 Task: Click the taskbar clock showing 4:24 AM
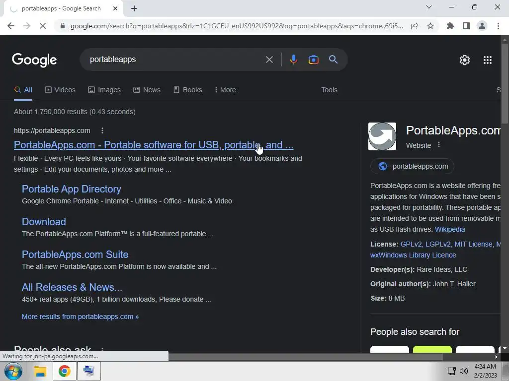pos(485,371)
